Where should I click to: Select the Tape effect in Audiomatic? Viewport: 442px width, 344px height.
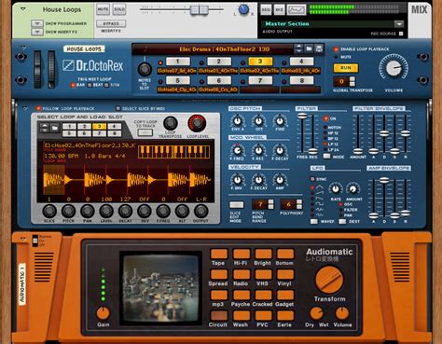pyautogui.click(x=219, y=254)
